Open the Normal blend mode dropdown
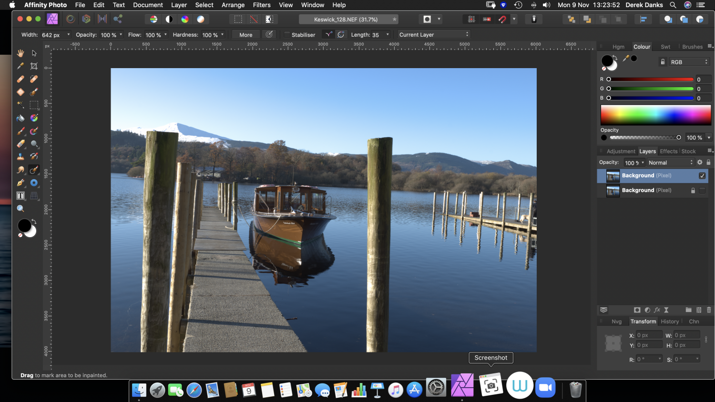Screen dimensions: 715x402 coord(670,163)
